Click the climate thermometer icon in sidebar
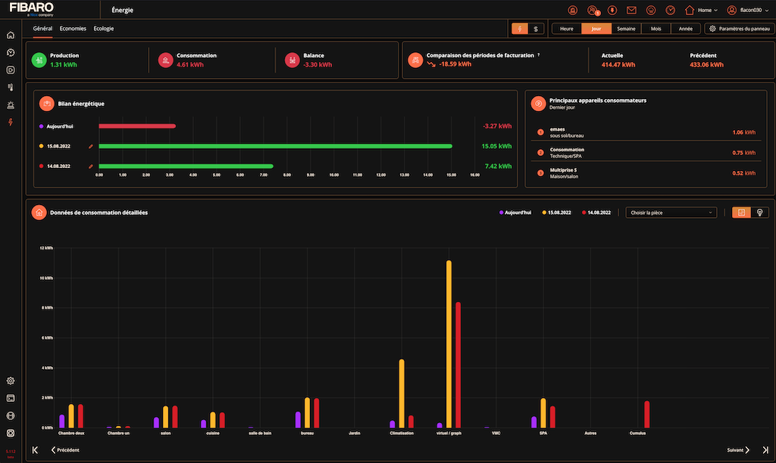 pos(10,88)
